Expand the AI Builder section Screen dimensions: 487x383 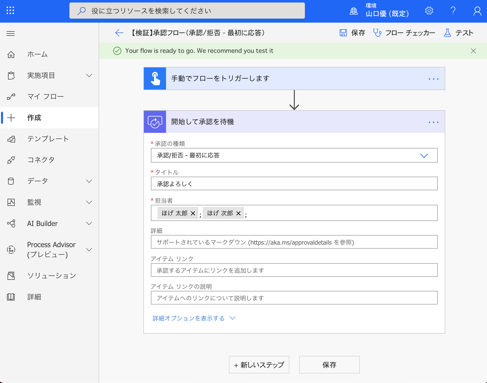[x=89, y=223]
